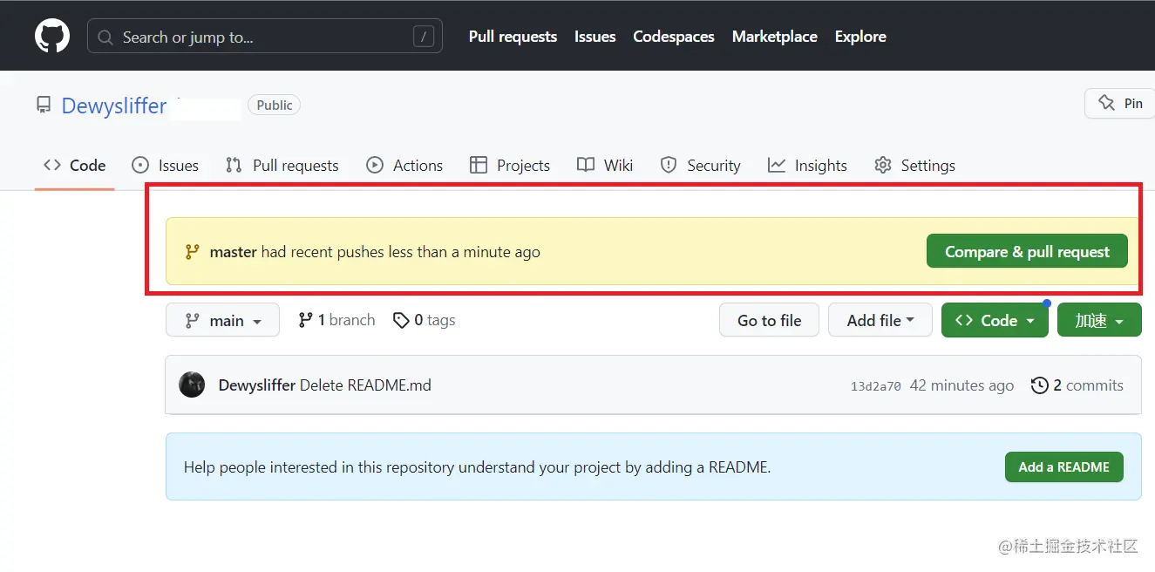Click the pin icon in Pin button
The width and height of the screenshot is (1155, 572).
[1106, 103]
